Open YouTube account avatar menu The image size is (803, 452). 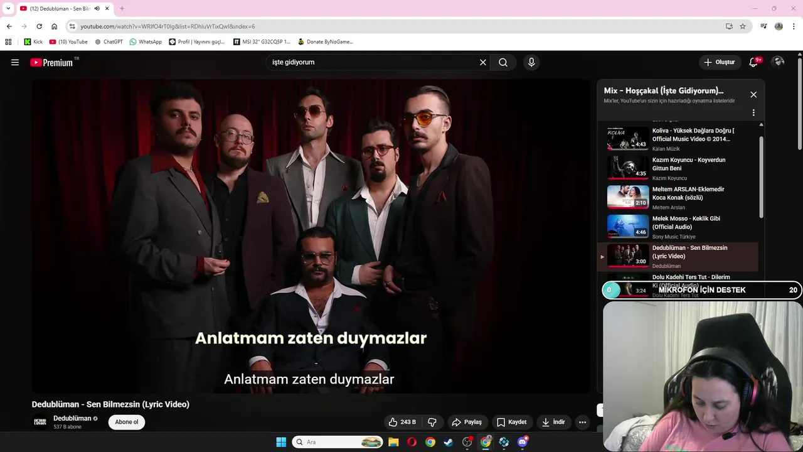[x=778, y=62]
